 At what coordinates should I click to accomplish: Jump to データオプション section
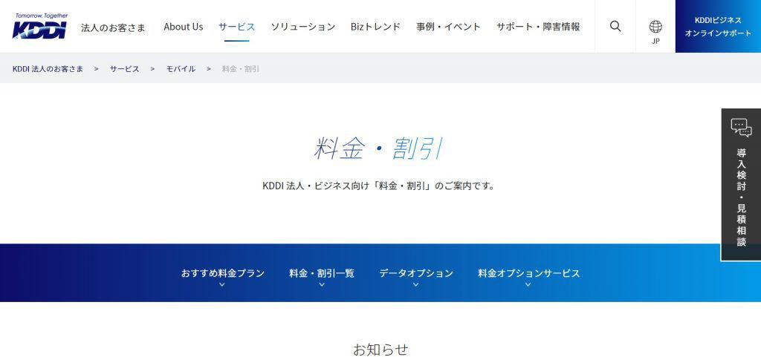[416, 273]
